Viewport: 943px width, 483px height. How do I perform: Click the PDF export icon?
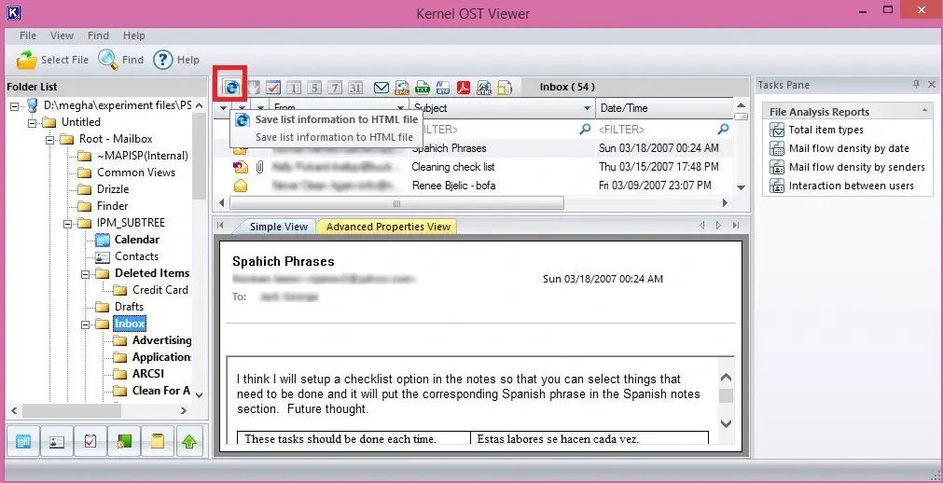[x=463, y=88]
